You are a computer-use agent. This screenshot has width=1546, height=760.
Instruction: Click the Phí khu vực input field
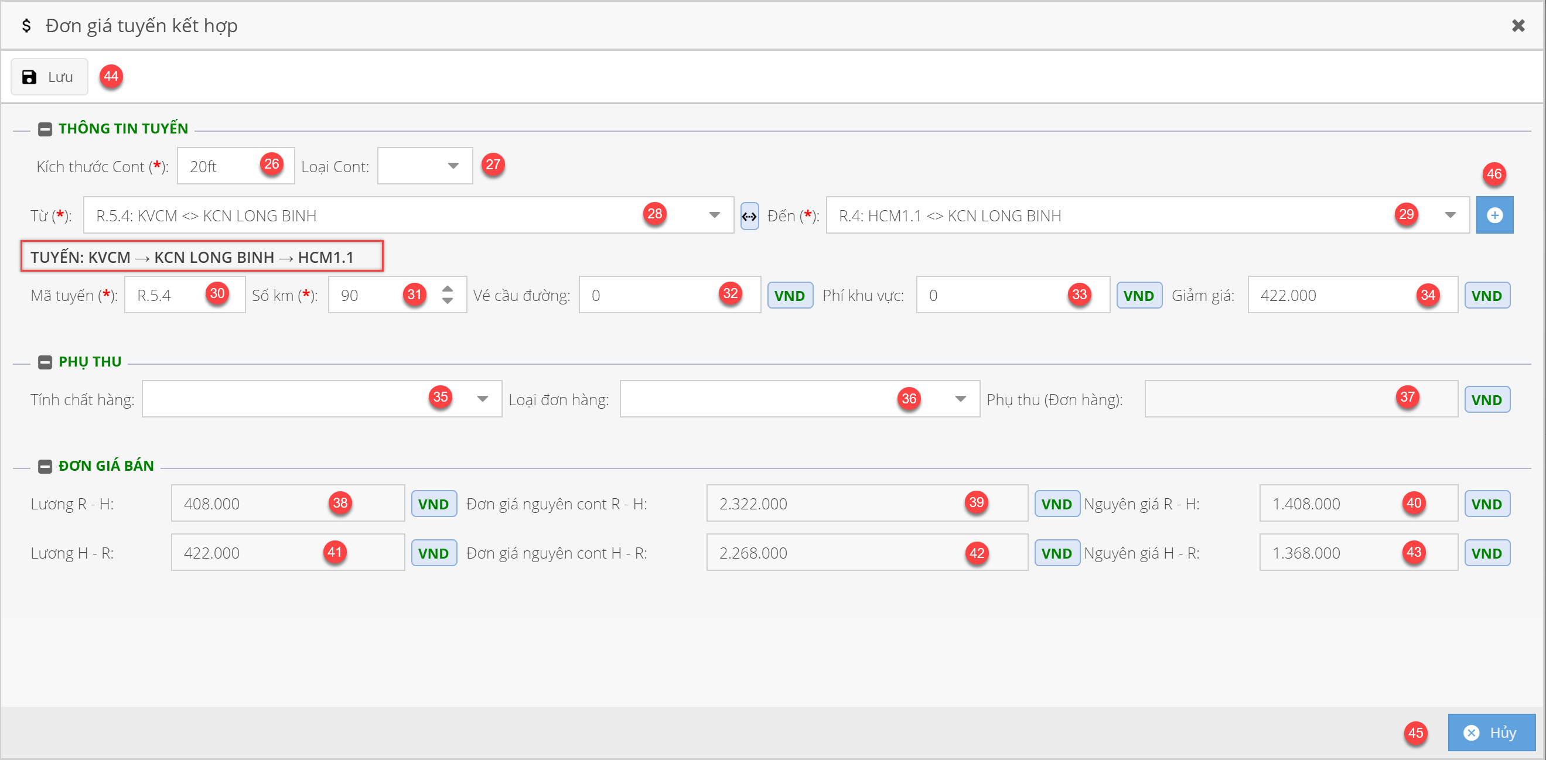coord(990,295)
